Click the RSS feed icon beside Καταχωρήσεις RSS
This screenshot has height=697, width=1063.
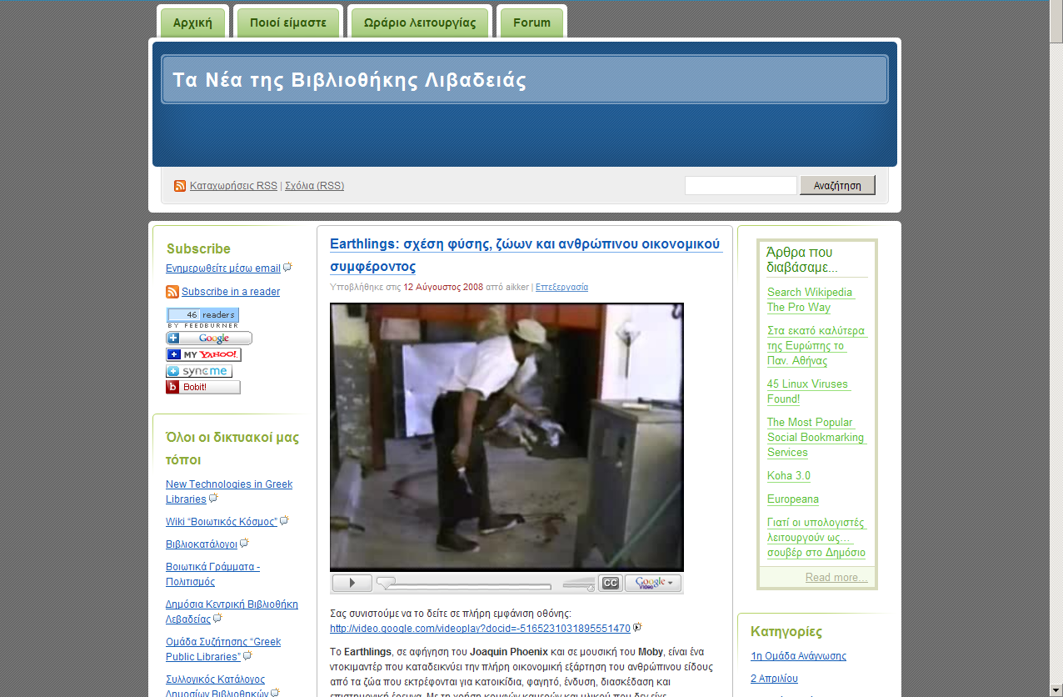180,186
